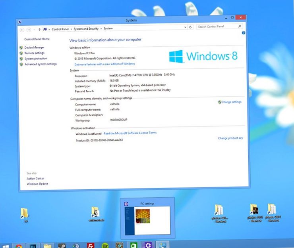Click the Forward navigation arrow
The height and width of the screenshot is (248, 294).
(x=29, y=30)
